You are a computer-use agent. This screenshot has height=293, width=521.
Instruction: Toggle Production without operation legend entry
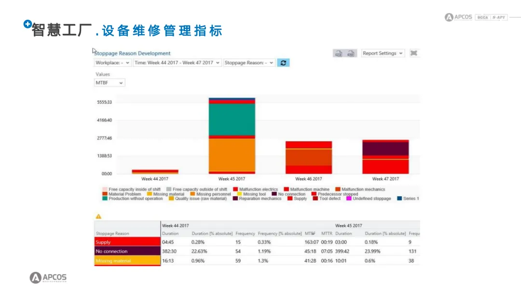[x=133, y=199]
